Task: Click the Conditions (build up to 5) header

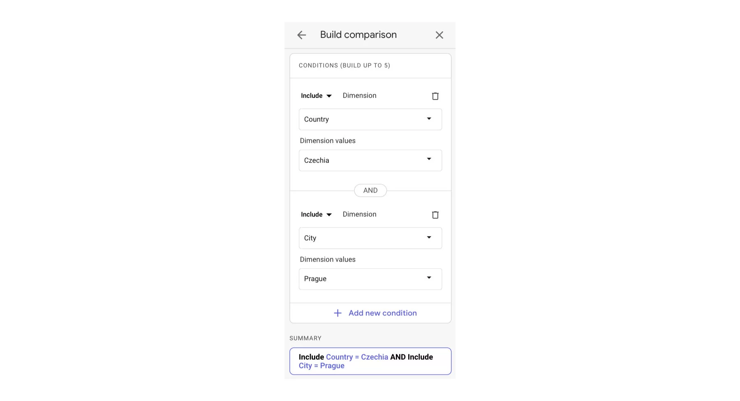Action: click(345, 65)
